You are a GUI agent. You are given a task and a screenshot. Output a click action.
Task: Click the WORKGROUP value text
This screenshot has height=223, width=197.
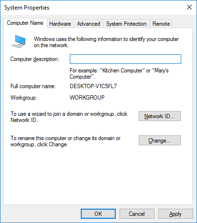click(87, 98)
